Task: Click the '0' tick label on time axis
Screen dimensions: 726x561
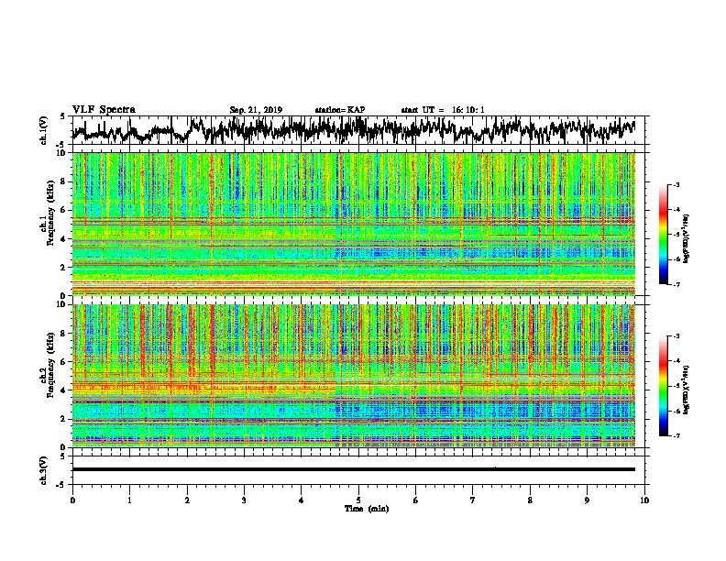Action: tap(72, 500)
